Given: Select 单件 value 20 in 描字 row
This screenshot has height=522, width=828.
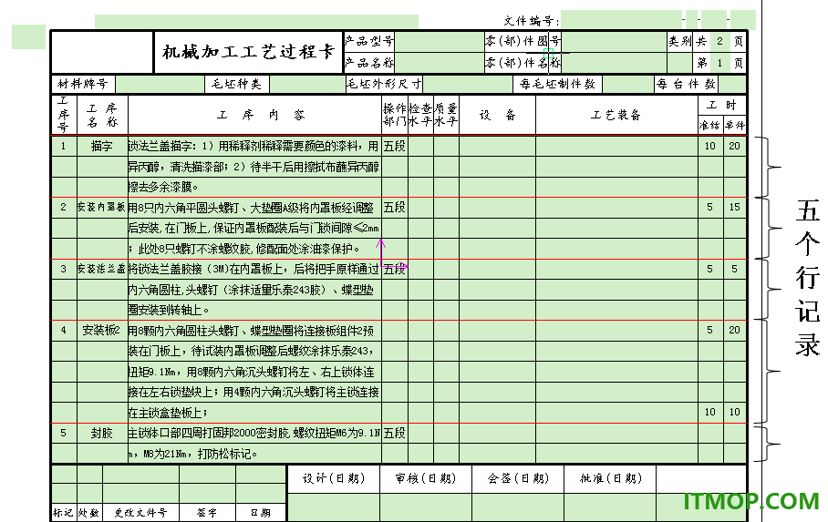Looking at the screenshot, I should pyautogui.click(x=735, y=146).
